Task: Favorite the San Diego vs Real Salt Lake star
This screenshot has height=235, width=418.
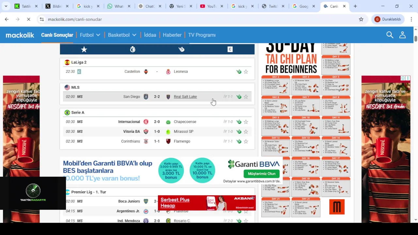Action: 246,97
